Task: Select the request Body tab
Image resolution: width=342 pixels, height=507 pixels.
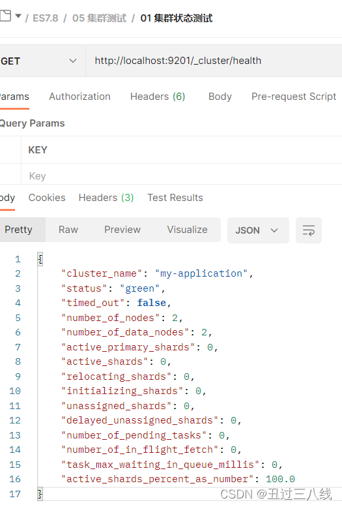Action: pyautogui.click(x=220, y=97)
